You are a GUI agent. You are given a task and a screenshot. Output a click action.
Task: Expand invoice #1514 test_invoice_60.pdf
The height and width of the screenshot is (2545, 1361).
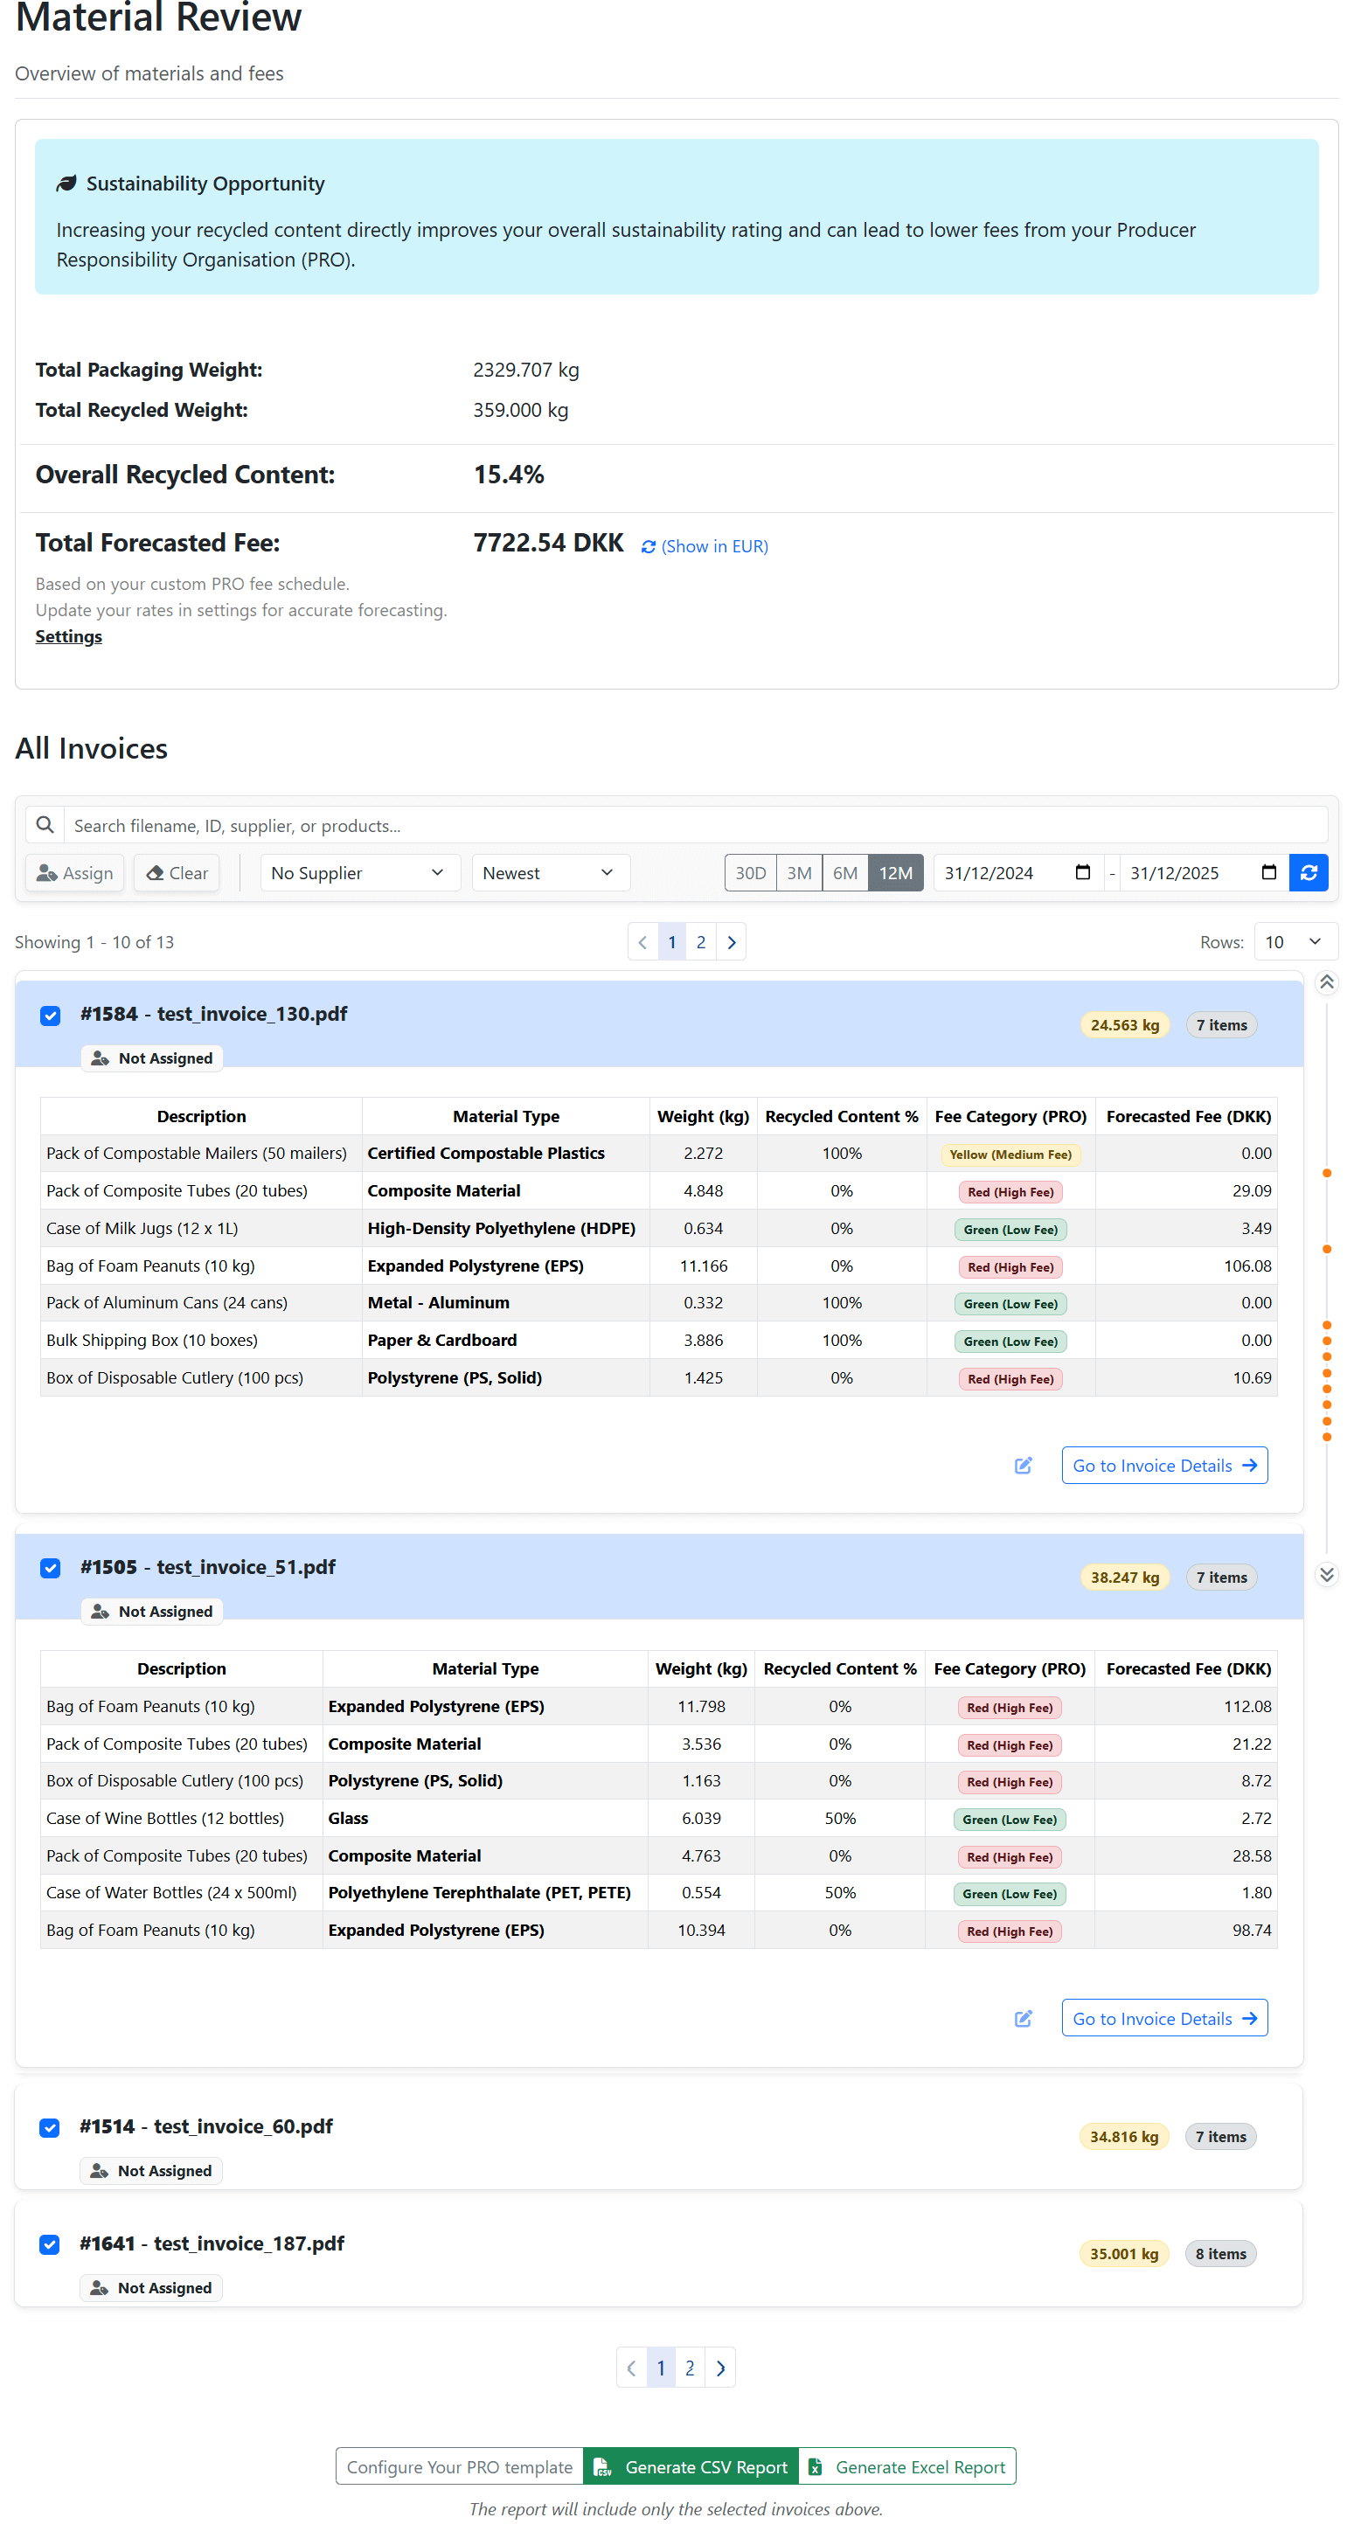click(x=658, y=2138)
